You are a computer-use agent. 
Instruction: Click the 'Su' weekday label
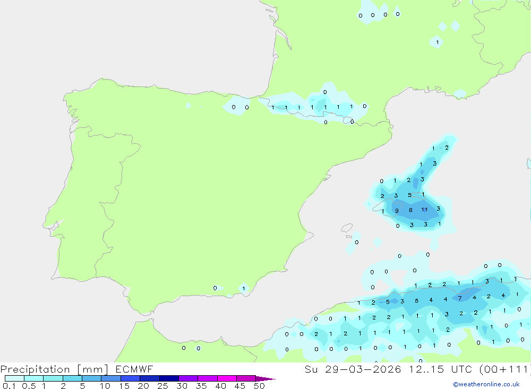tap(311, 369)
